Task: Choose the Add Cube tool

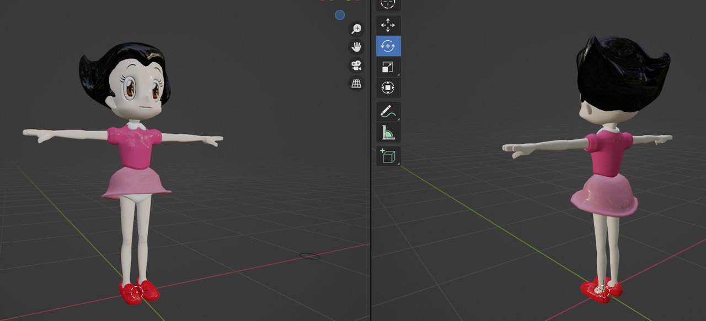Action: pyautogui.click(x=388, y=156)
